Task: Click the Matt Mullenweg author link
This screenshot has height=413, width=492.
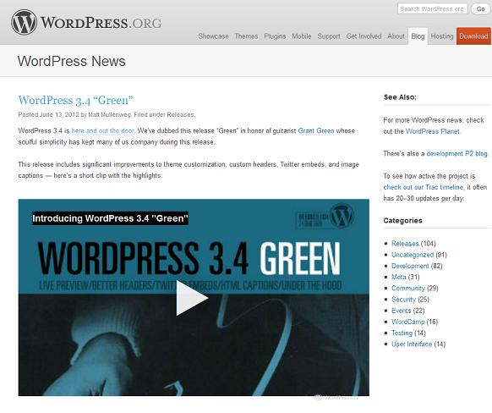Action: coord(110,115)
